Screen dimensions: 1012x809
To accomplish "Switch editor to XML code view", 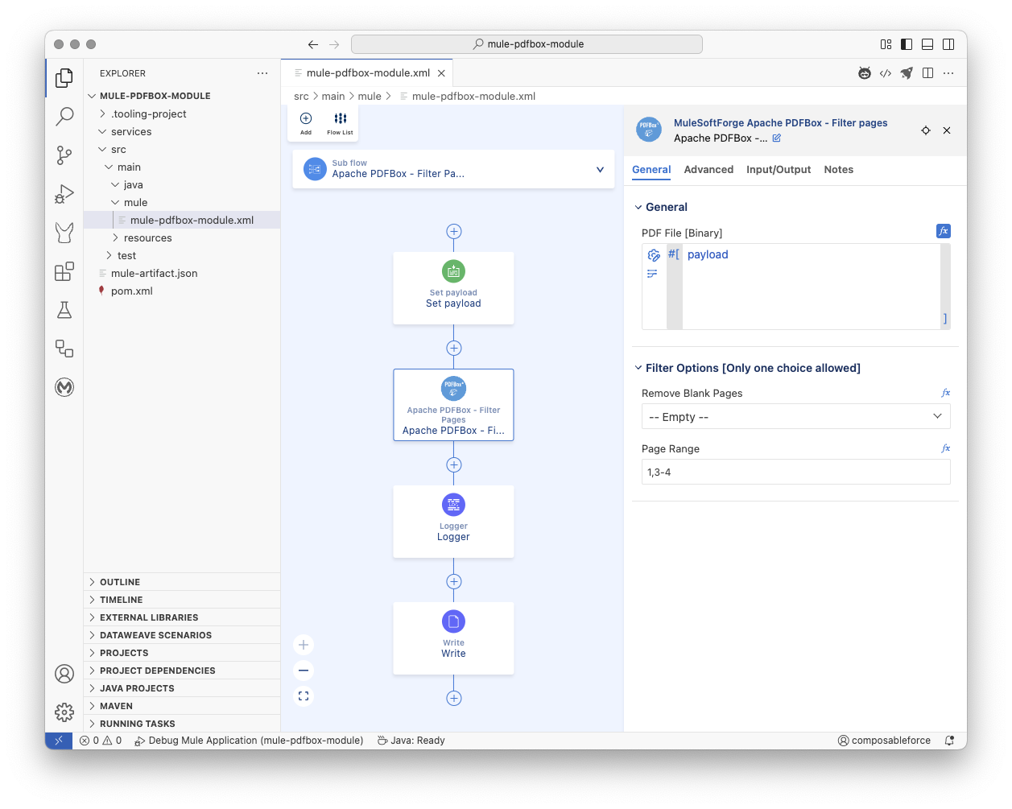I will tap(886, 72).
